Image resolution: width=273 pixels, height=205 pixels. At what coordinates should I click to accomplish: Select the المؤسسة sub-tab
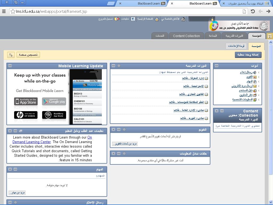click(x=256, y=46)
